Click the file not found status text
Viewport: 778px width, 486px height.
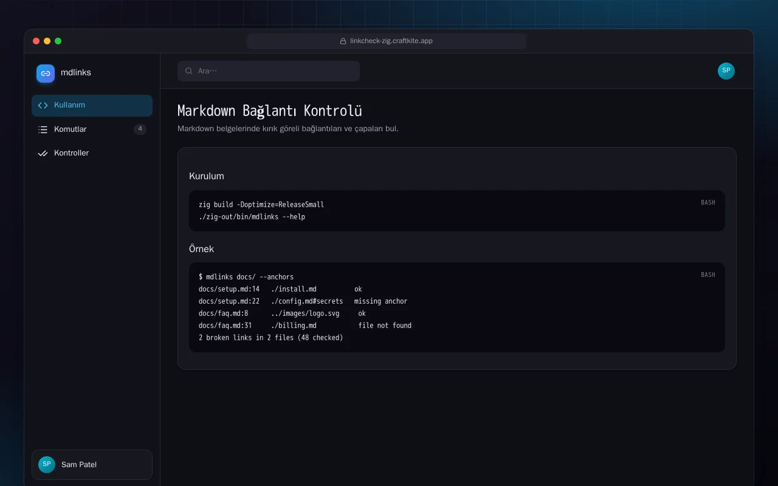385,326
